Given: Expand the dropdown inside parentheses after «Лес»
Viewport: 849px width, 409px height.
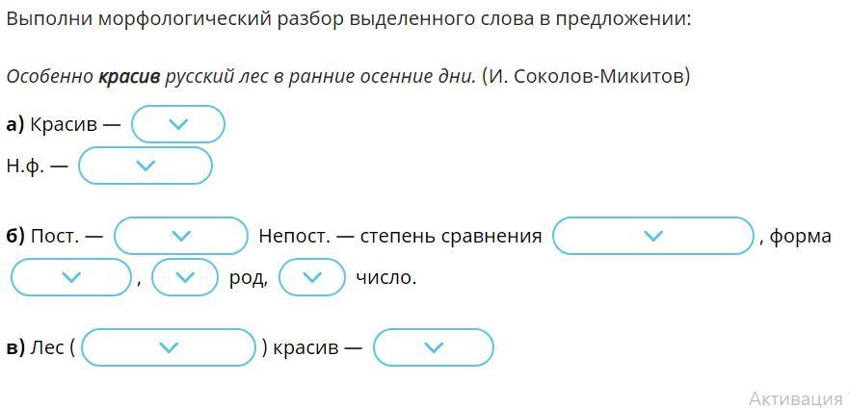Looking at the screenshot, I should (169, 347).
